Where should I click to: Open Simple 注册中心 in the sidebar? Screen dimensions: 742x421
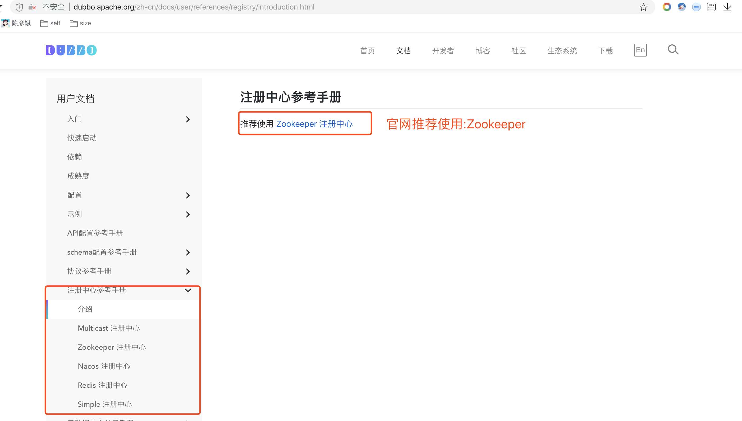click(105, 404)
